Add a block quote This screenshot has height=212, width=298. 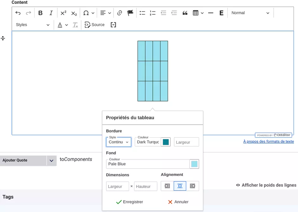(x=185, y=13)
